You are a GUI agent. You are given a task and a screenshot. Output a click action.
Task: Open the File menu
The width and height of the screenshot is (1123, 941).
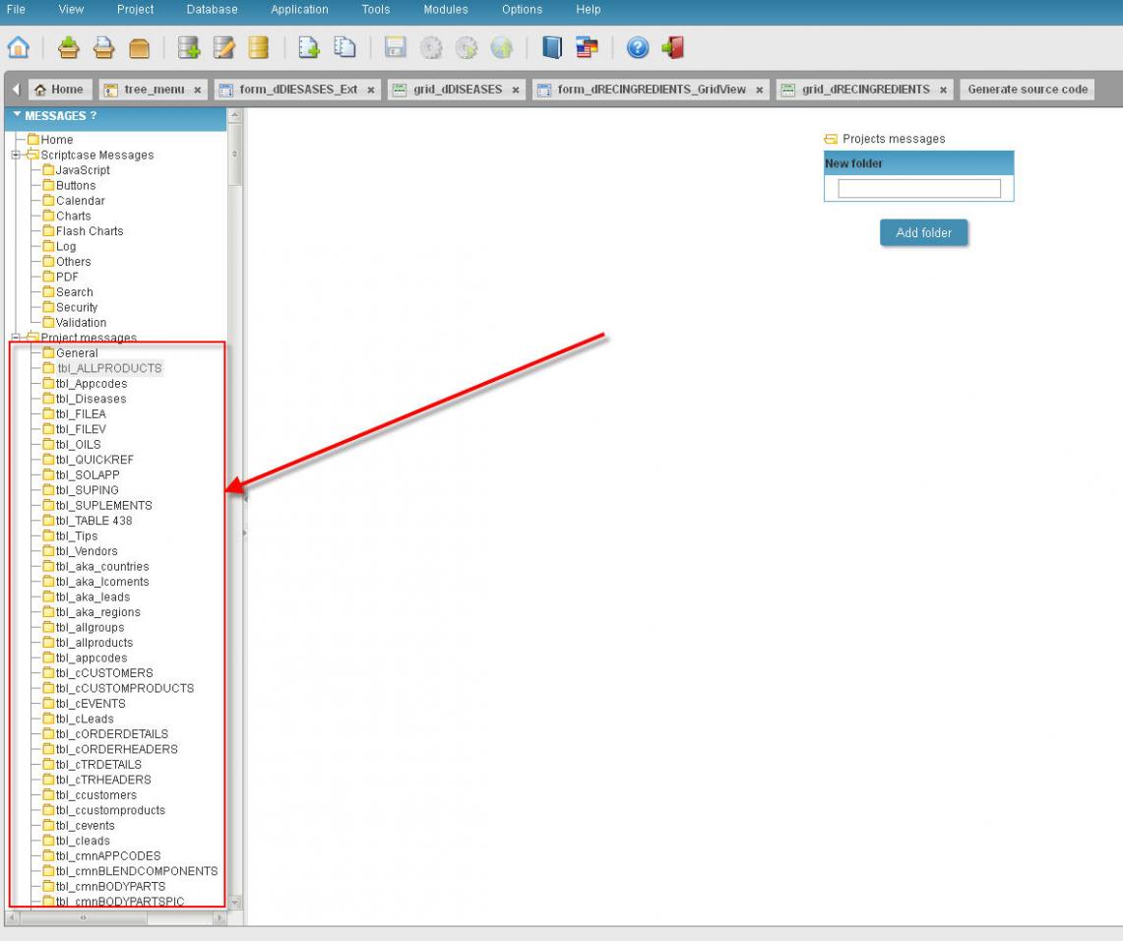pos(16,9)
